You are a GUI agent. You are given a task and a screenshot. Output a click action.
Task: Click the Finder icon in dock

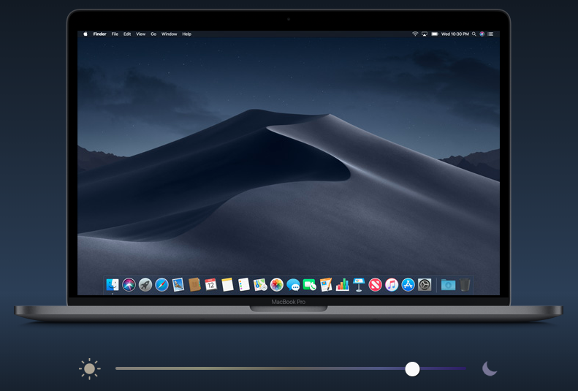[x=113, y=285]
